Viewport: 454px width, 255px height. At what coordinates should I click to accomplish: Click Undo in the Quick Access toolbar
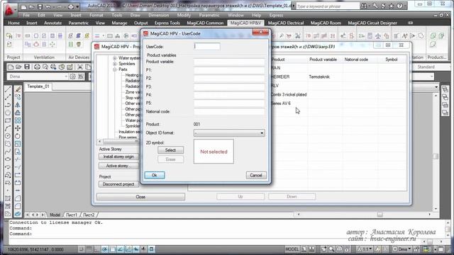tap(48, 6)
